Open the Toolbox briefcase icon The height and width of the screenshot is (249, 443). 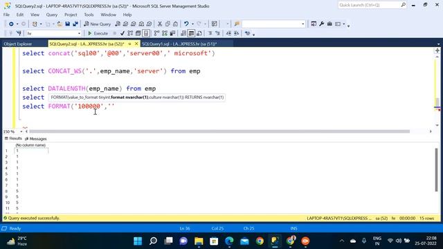329,24
